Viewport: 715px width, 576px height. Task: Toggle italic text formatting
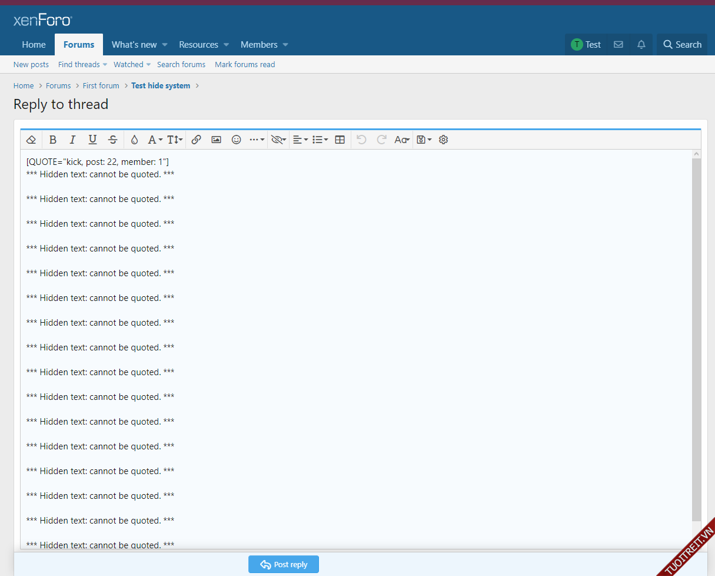tap(72, 140)
